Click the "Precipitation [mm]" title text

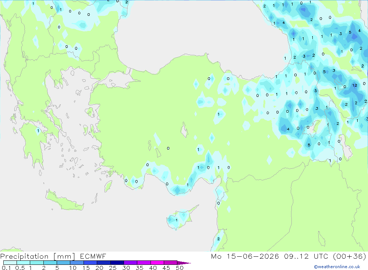[38, 256]
